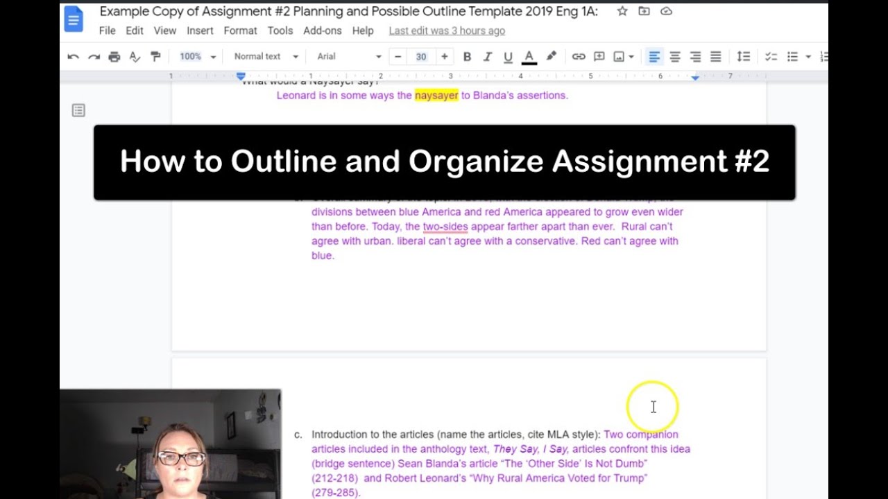Increase the font size
Image resolution: width=888 pixels, height=499 pixels.
tap(444, 57)
